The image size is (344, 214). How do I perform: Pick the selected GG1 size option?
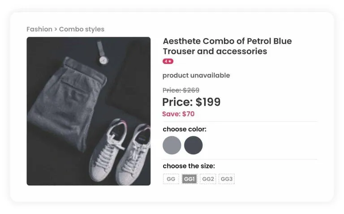point(189,179)
